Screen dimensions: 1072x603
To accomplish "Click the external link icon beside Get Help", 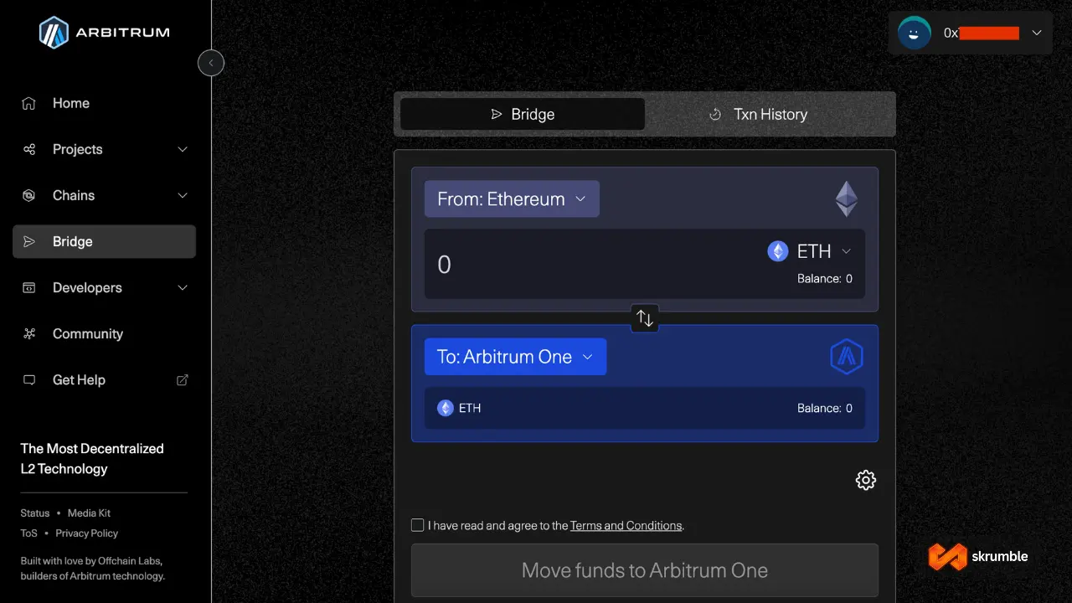I will click(x=183, y=379).
